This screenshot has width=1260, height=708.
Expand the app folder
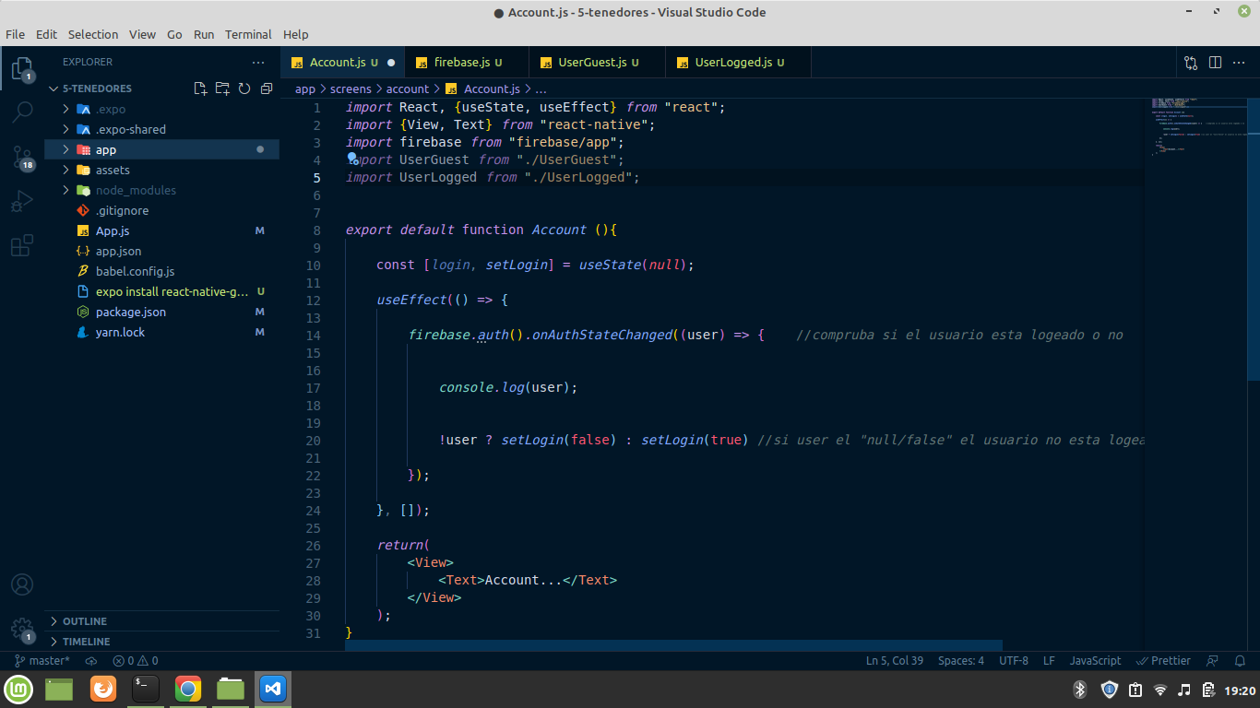coord(65,149)
